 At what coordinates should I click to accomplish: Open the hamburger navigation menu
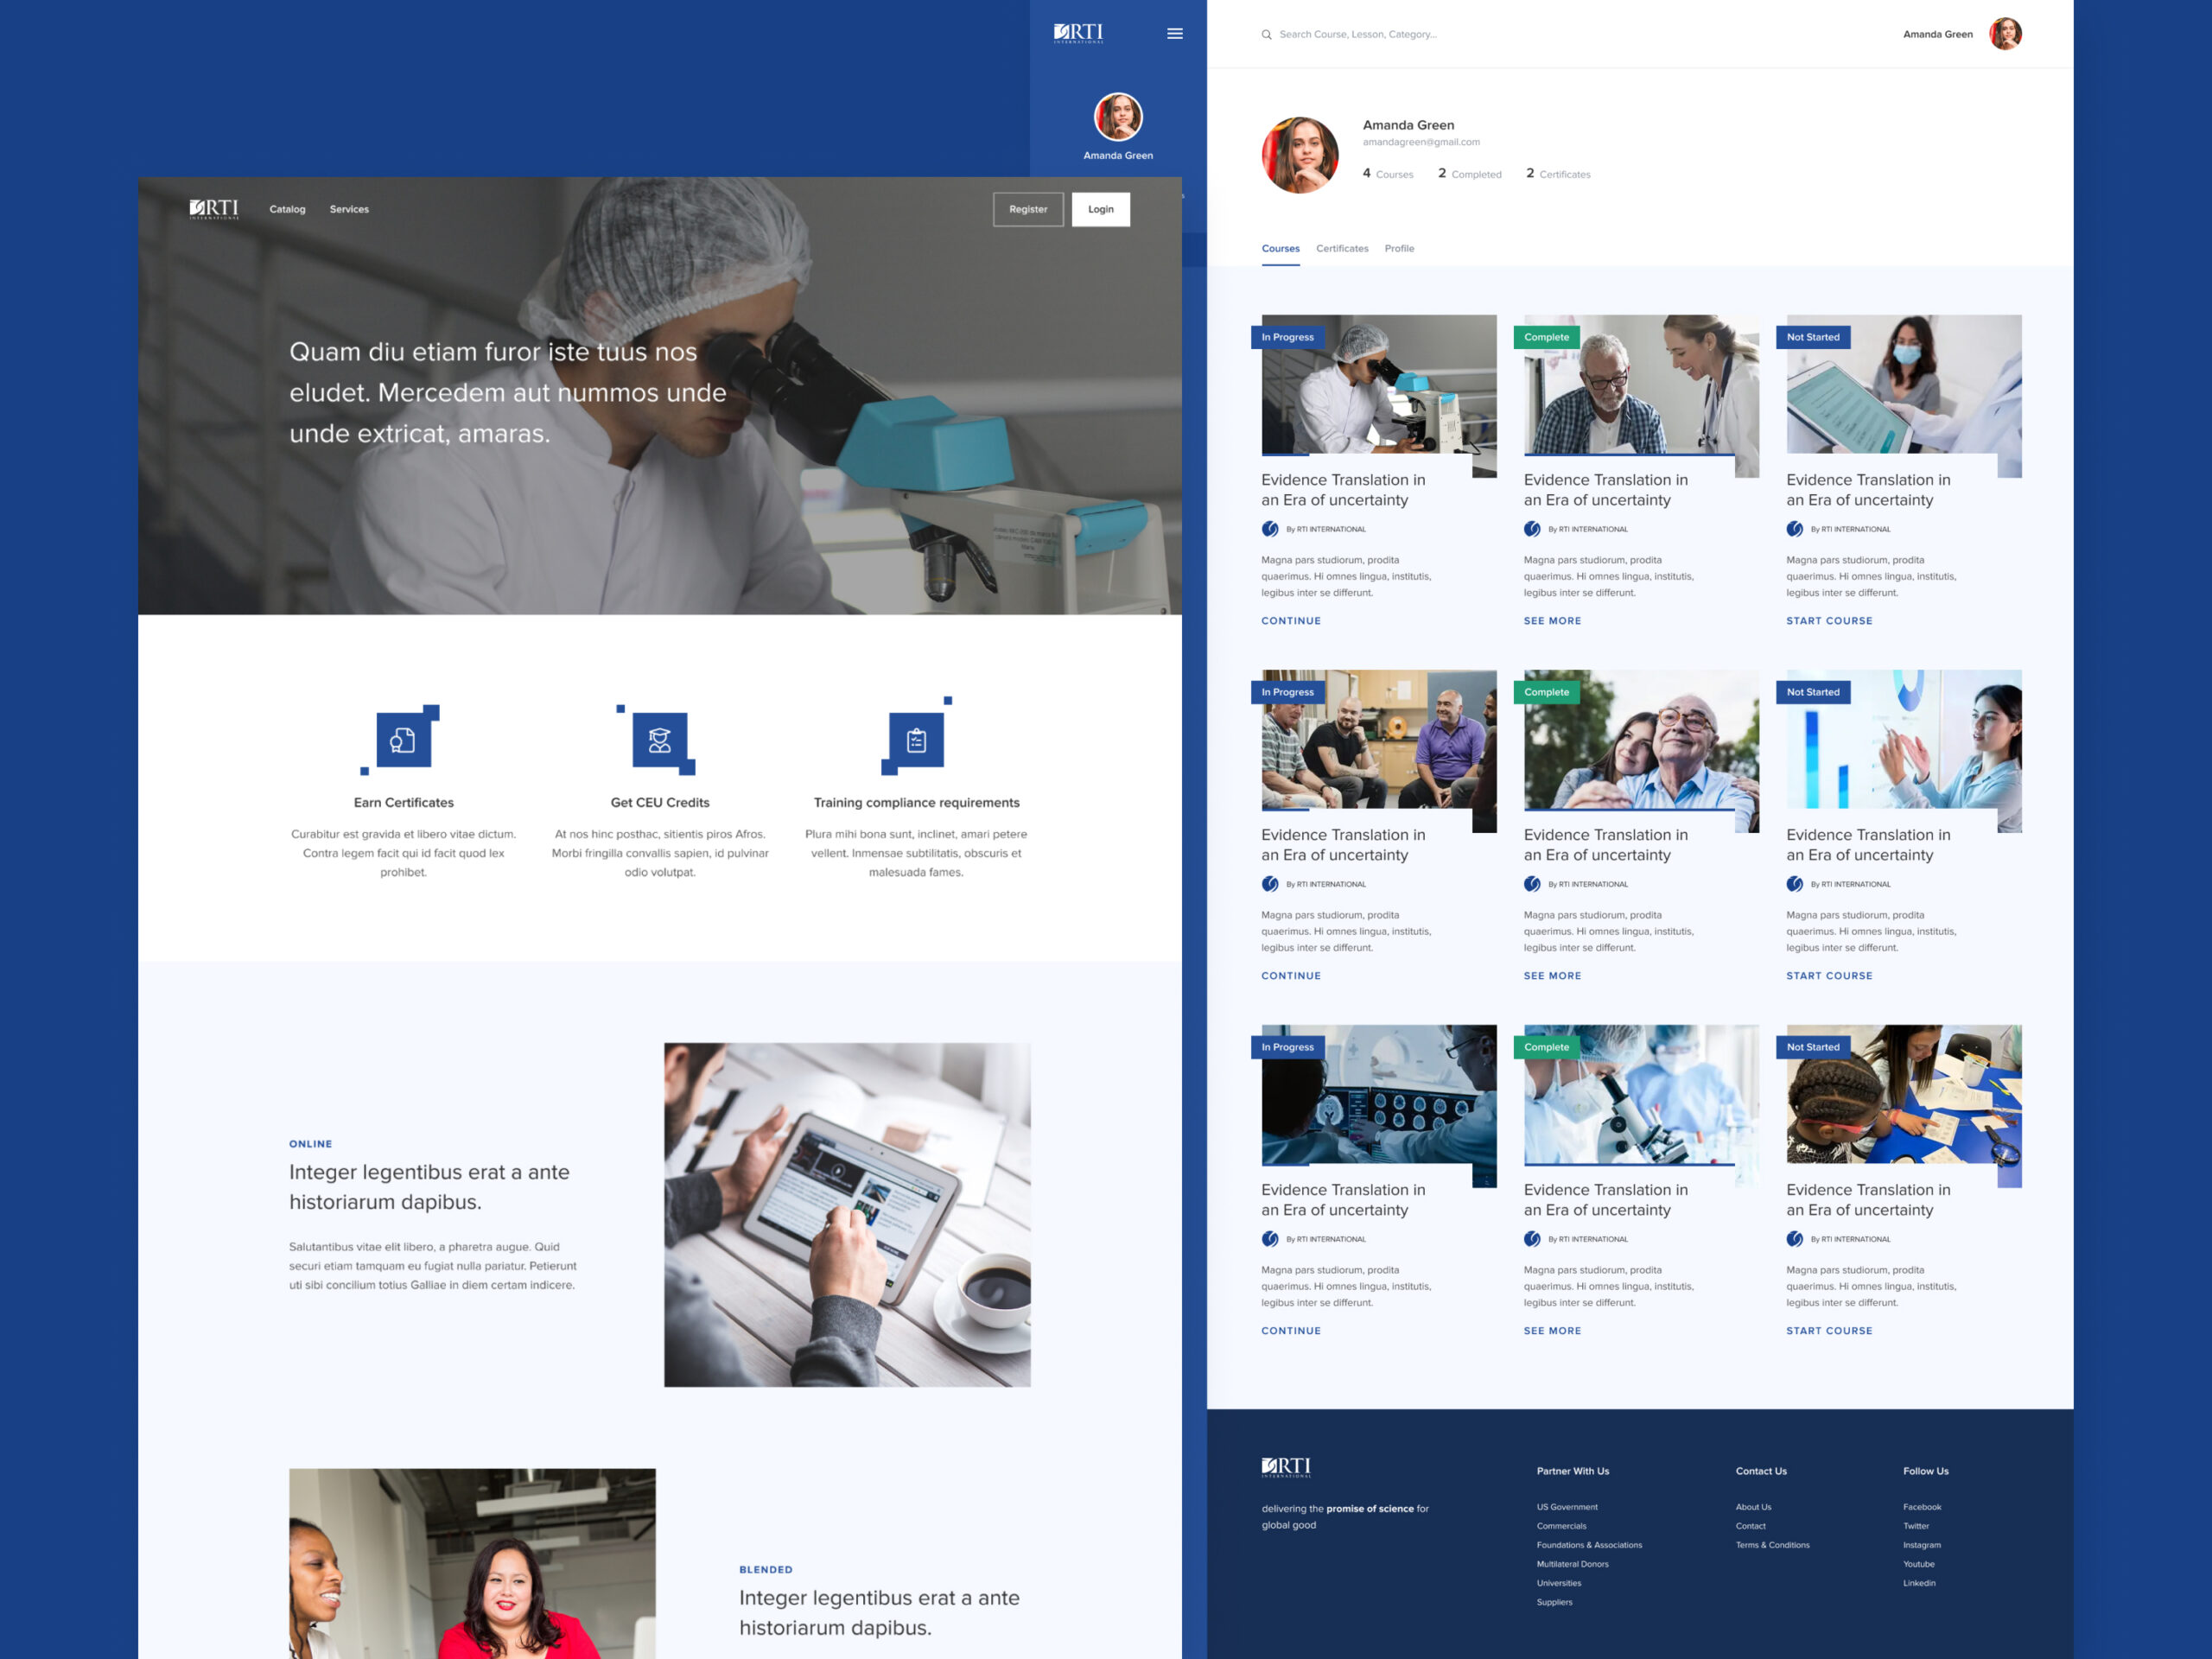click(x=1175, y=33)
